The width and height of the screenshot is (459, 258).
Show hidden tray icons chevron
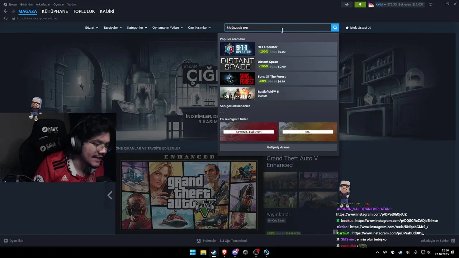point(377,252)
